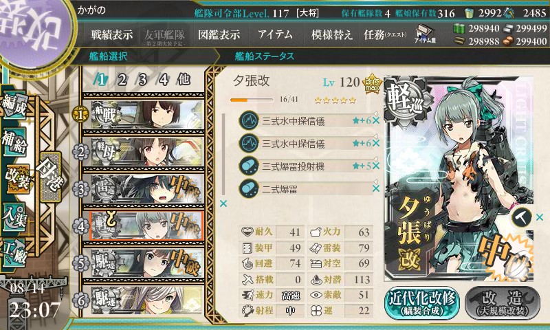Click the 近代化改修 modernization button
Image resolution: width=550 pixels, height=330 pixels.
click(422, 303)
